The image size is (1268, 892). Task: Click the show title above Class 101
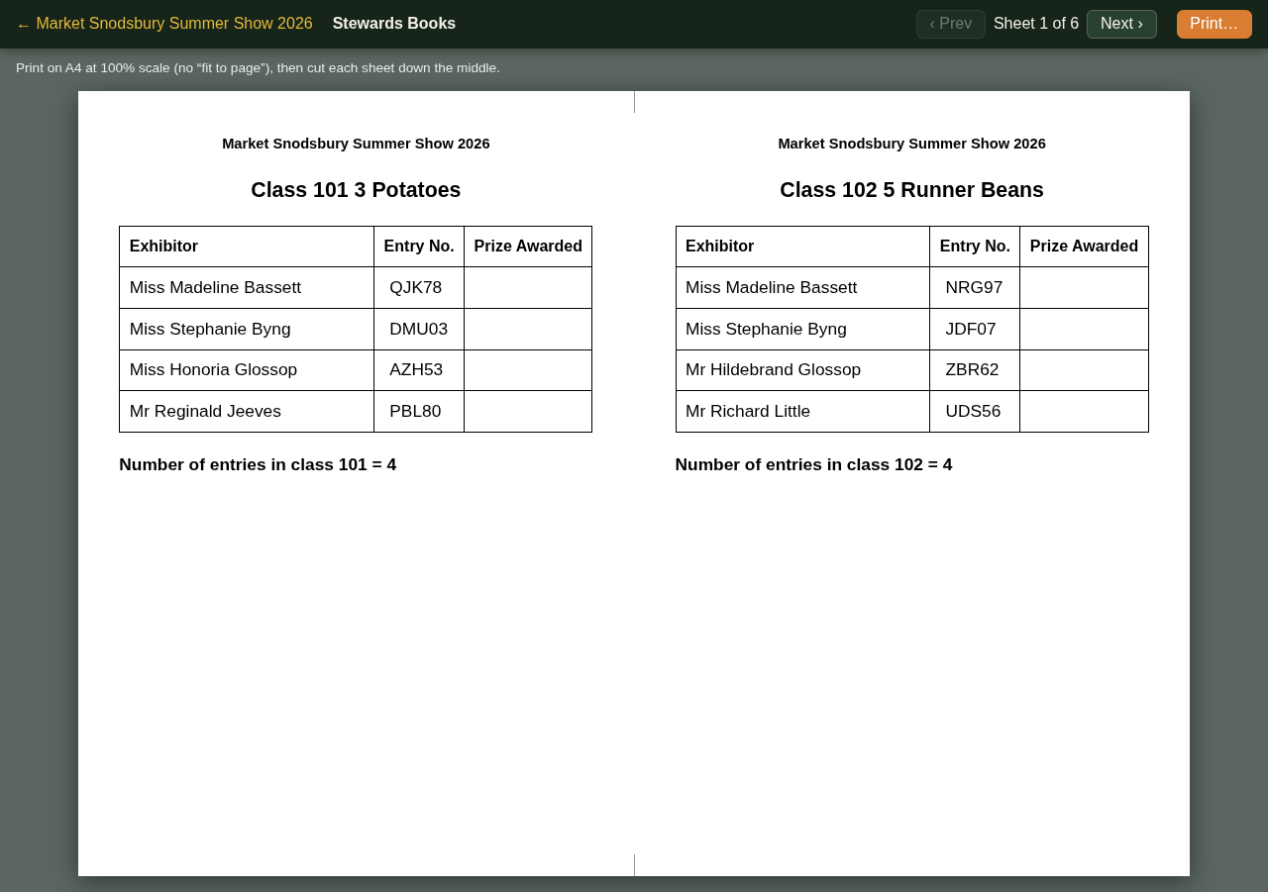(356, 144)
